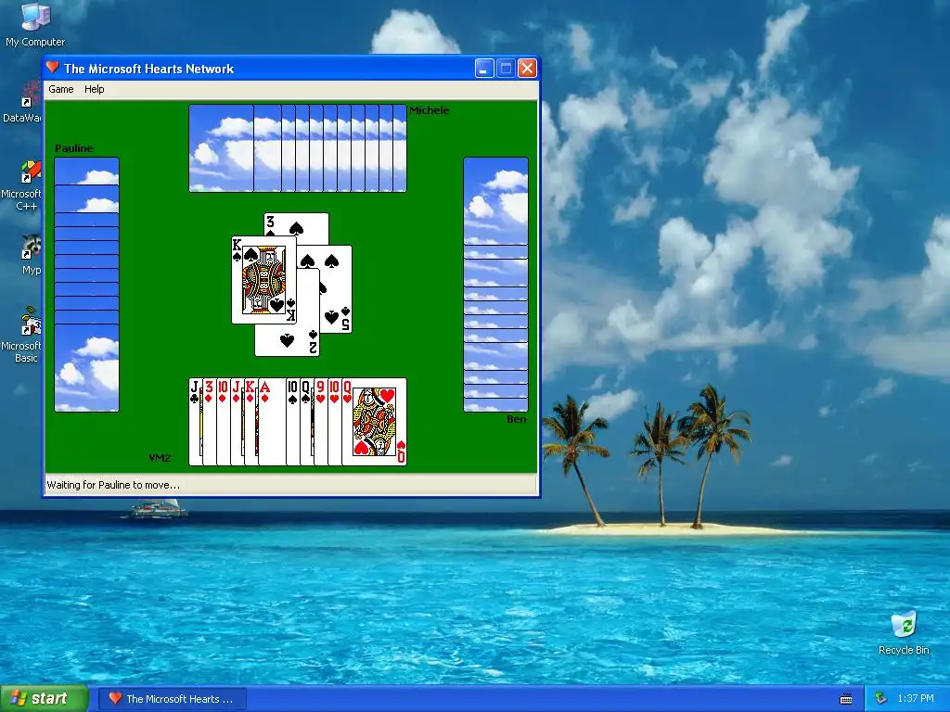Click the 'Waiting for Pauline to move' status text
This screenshot has height=712, width=950.
[113, 485]
